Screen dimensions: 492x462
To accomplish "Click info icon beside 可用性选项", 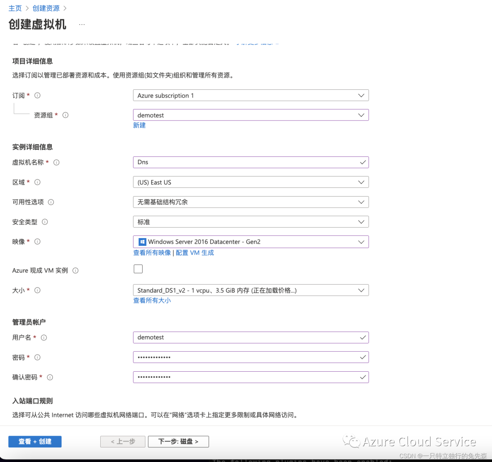I will [51, 202].
